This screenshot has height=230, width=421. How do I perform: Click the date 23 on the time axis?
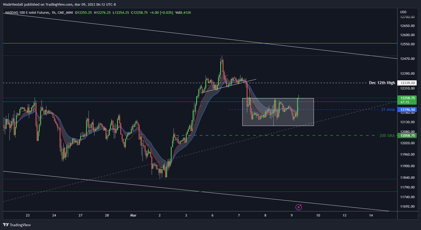28,215
